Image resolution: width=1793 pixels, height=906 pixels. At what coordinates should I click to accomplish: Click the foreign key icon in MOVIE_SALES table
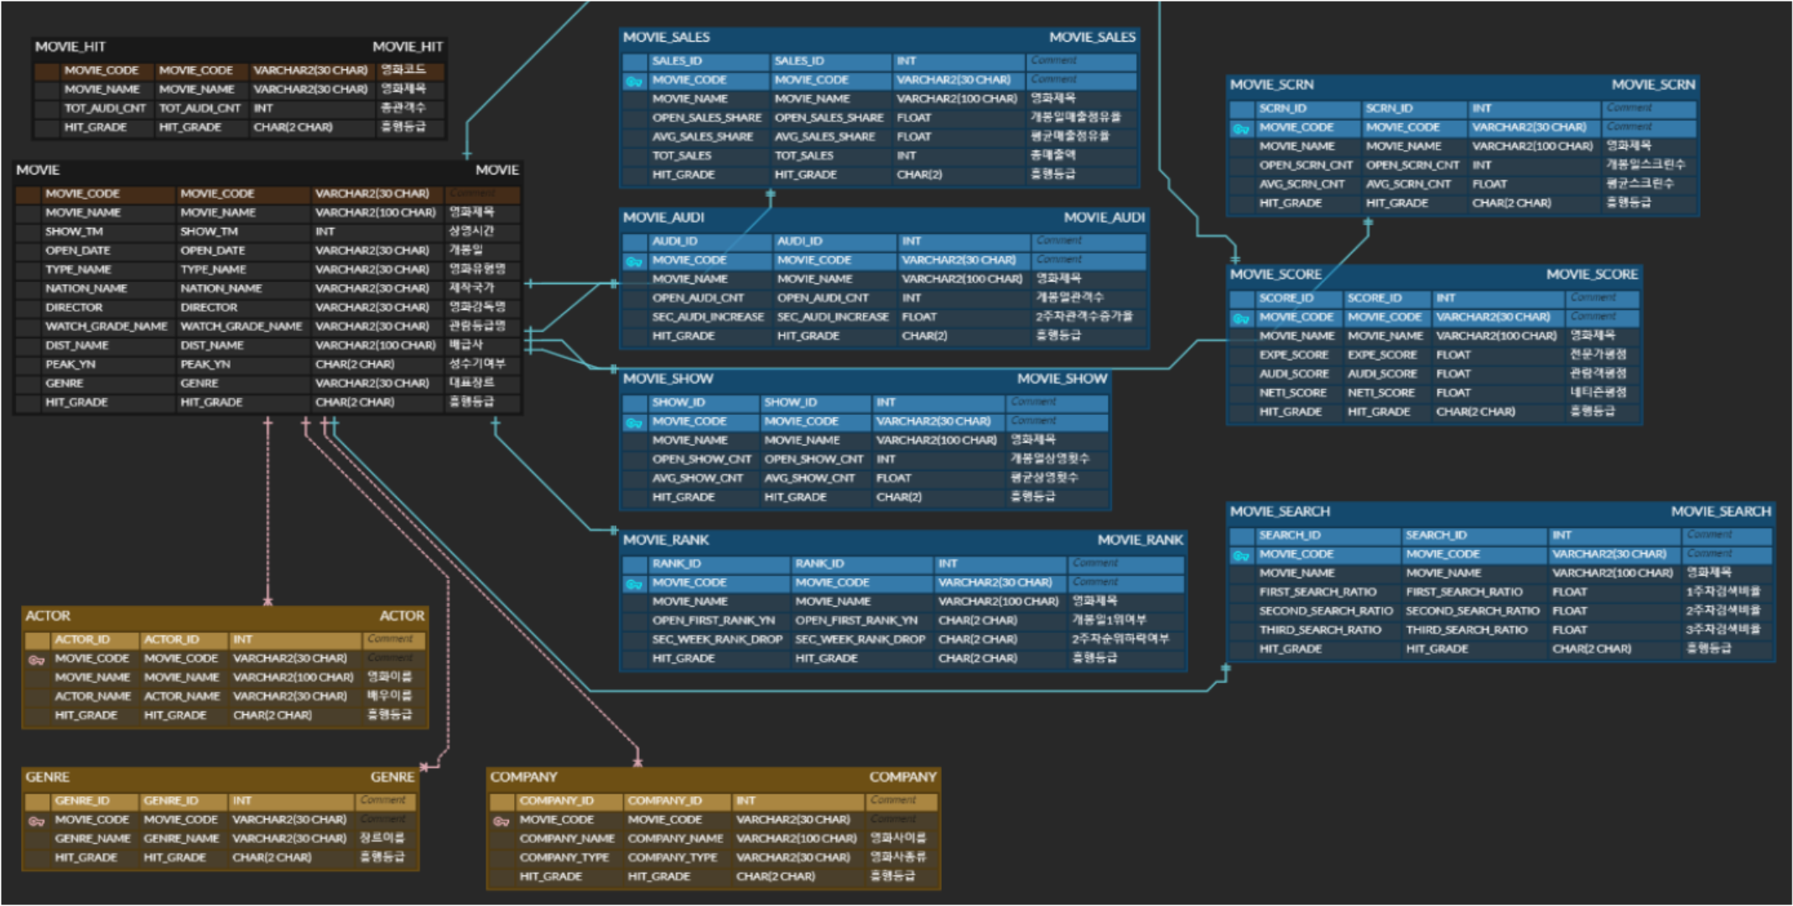[634, 81]
